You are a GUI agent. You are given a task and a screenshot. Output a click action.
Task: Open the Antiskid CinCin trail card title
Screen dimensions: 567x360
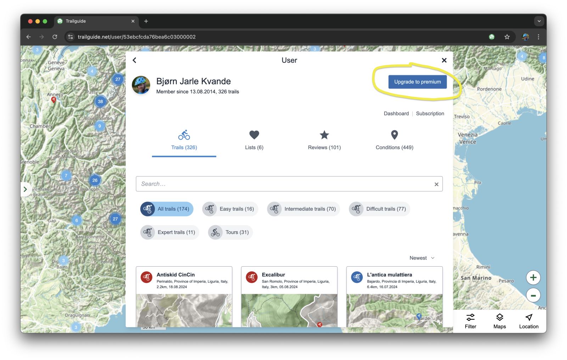tap(175, 275)
